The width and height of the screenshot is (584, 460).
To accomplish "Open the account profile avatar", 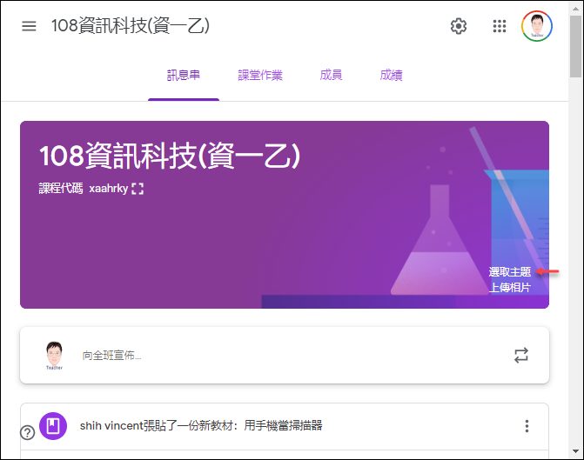I will point(537,26).
